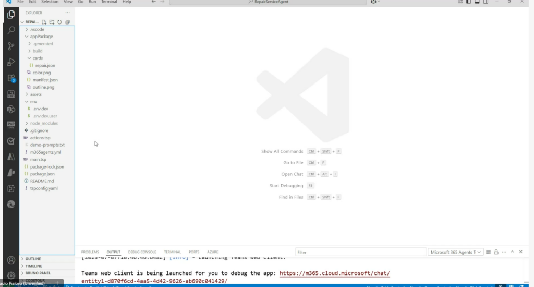Screen dimensions: 534x287
Task: Open repair.json file
Action: (x=45, y=65)
